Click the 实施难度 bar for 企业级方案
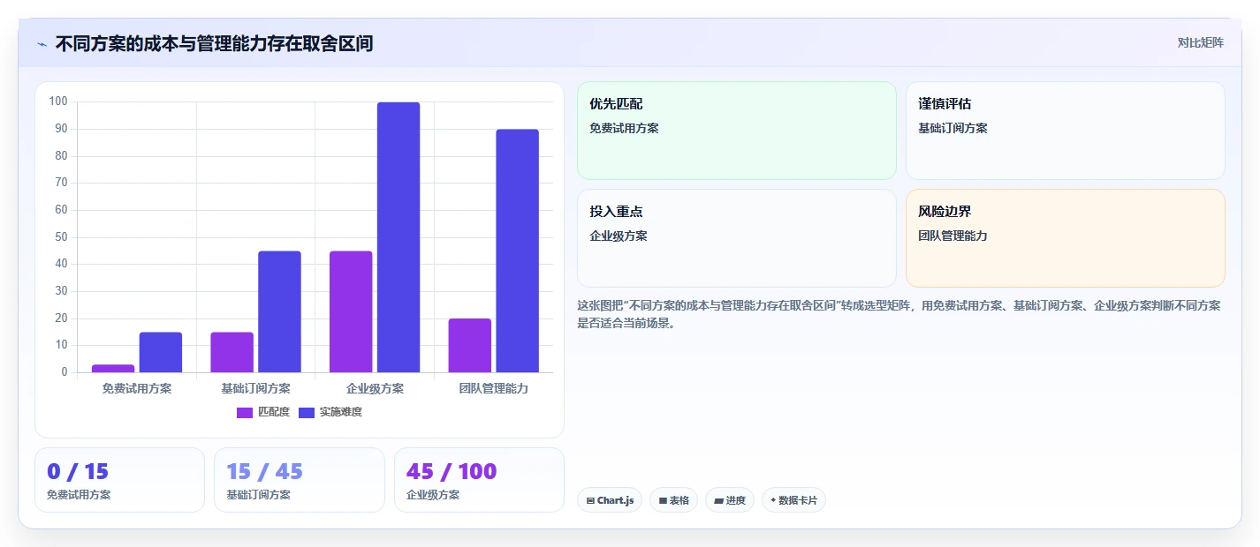1260x547 pixels. (x=398, y=237)
